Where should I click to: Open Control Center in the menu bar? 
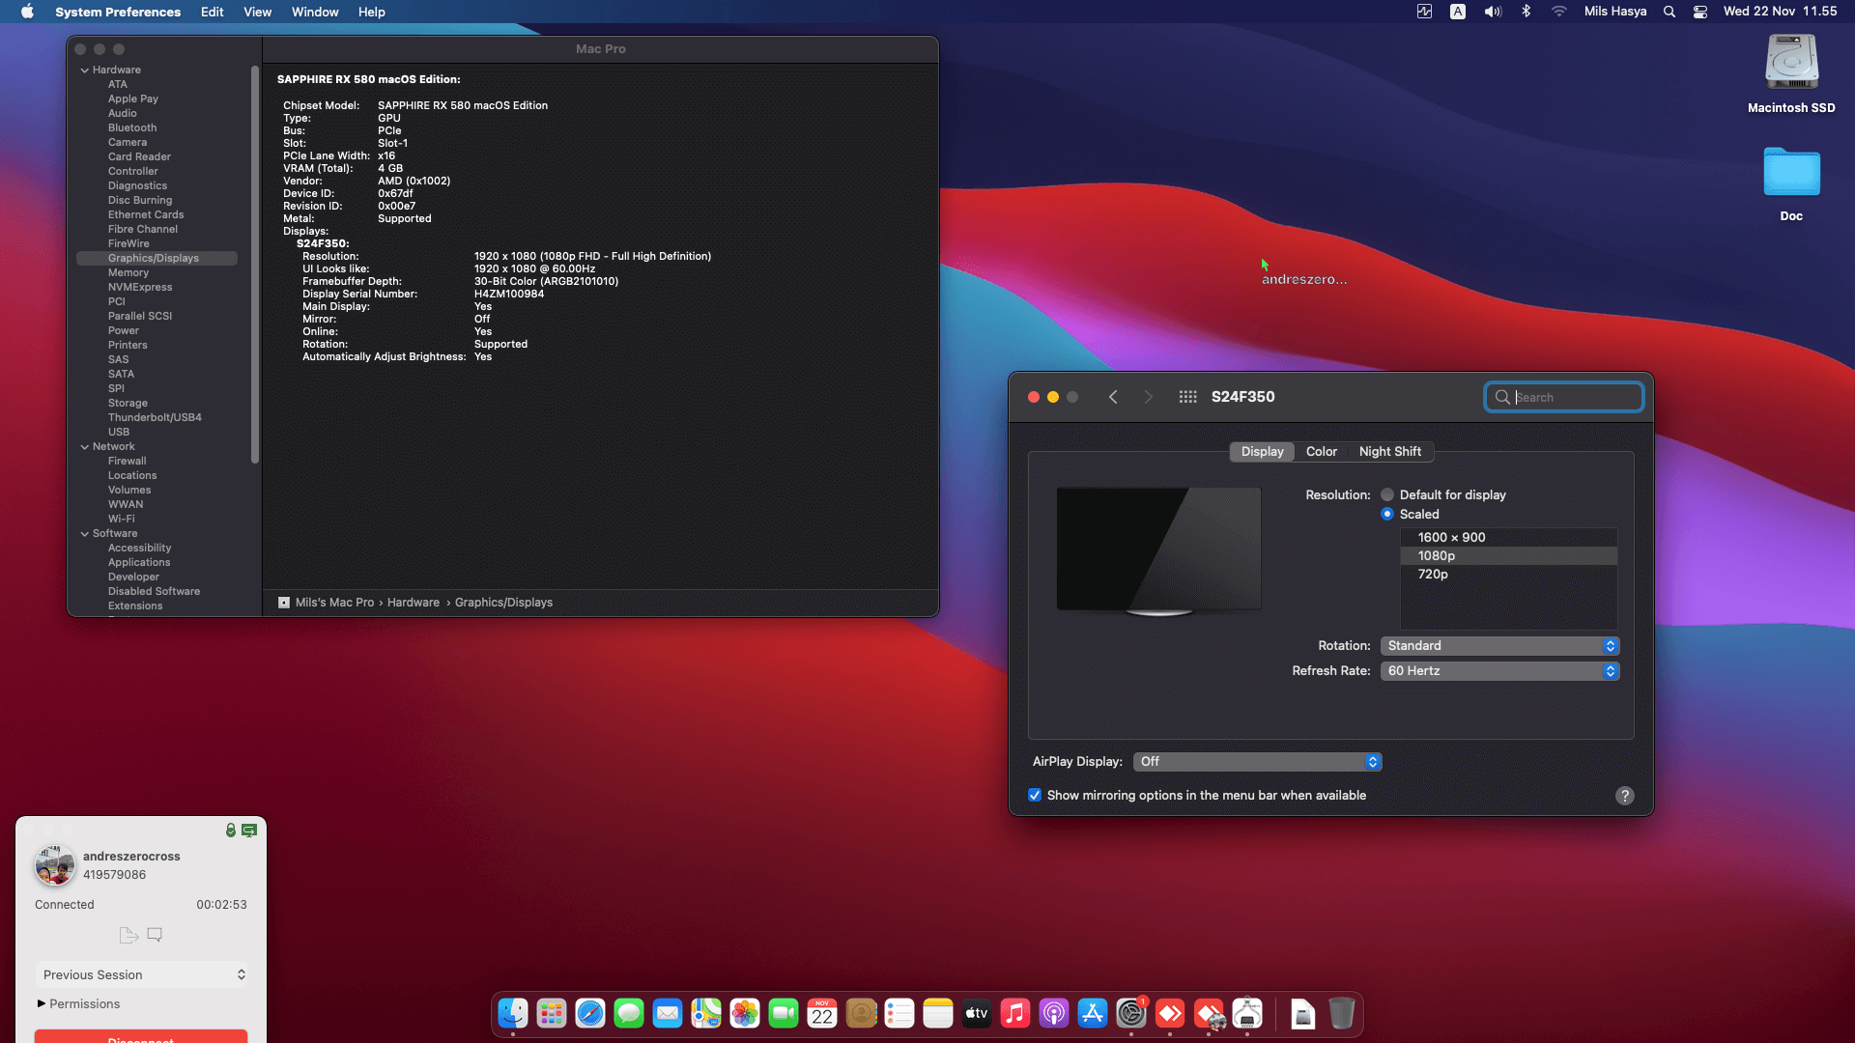click(1700, 12)
